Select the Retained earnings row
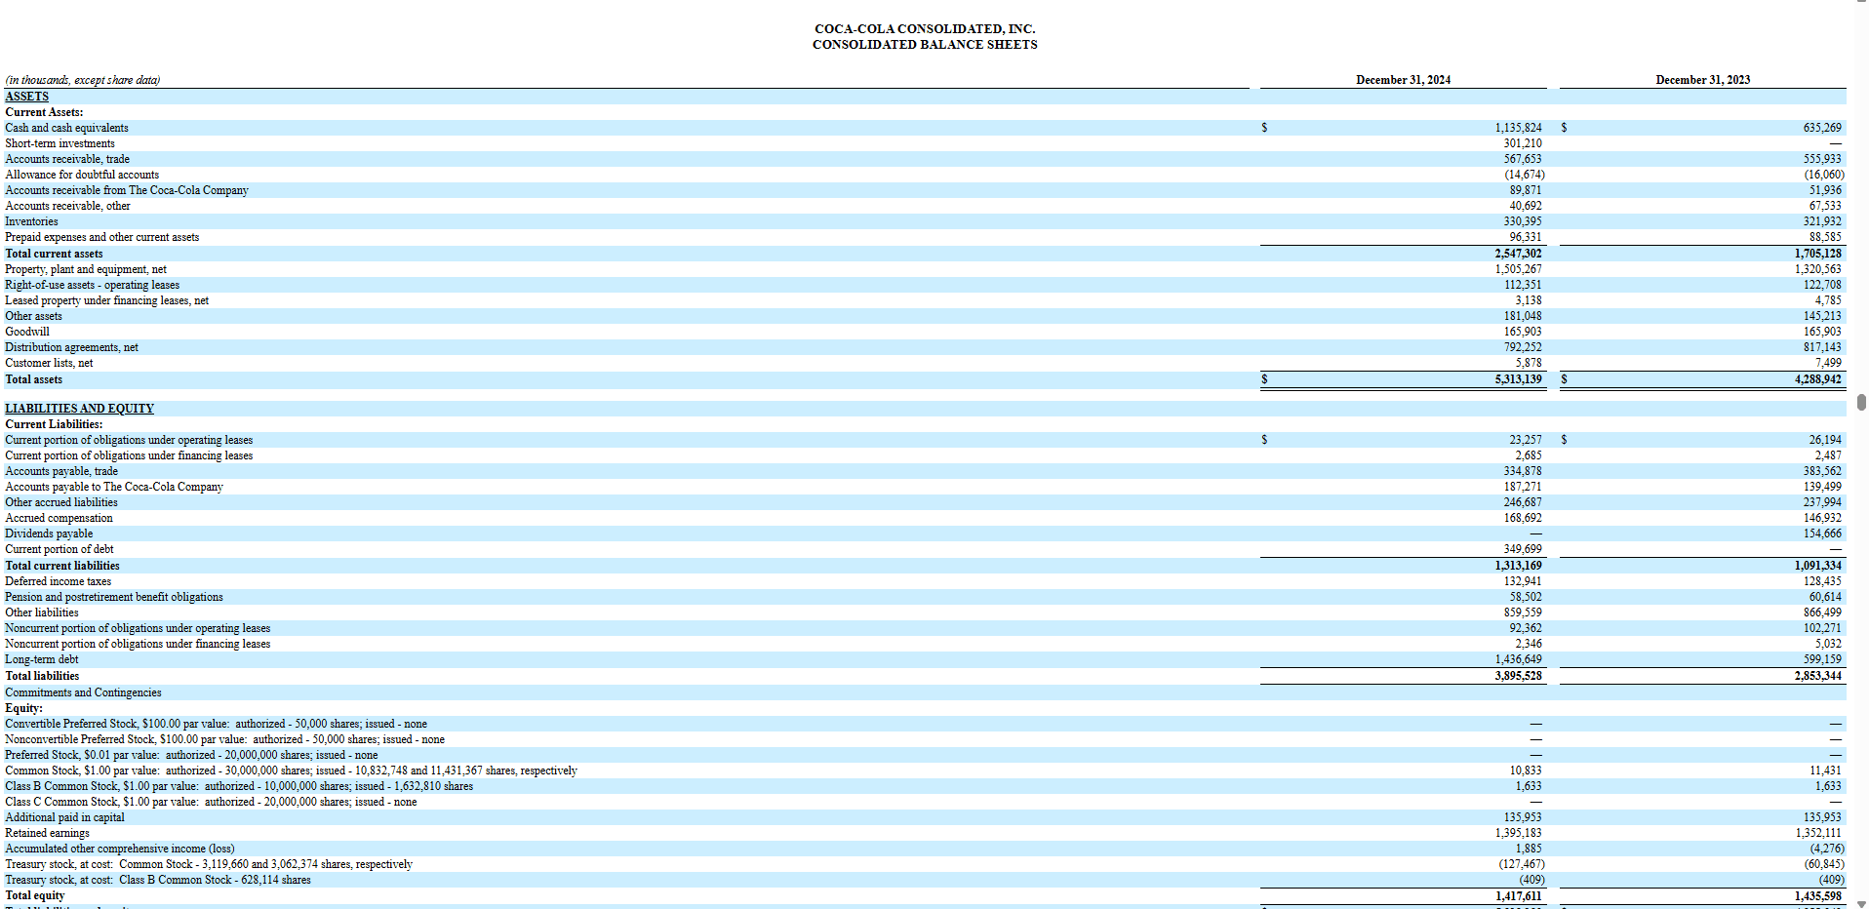The height and width of the screenshot is (909, 1869). 47,832
